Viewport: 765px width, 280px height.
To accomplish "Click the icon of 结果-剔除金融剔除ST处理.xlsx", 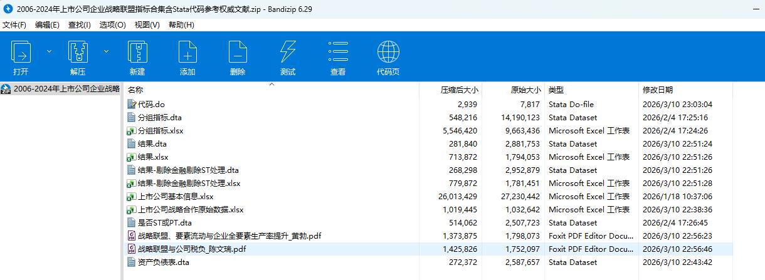I will tap(132, 184).
